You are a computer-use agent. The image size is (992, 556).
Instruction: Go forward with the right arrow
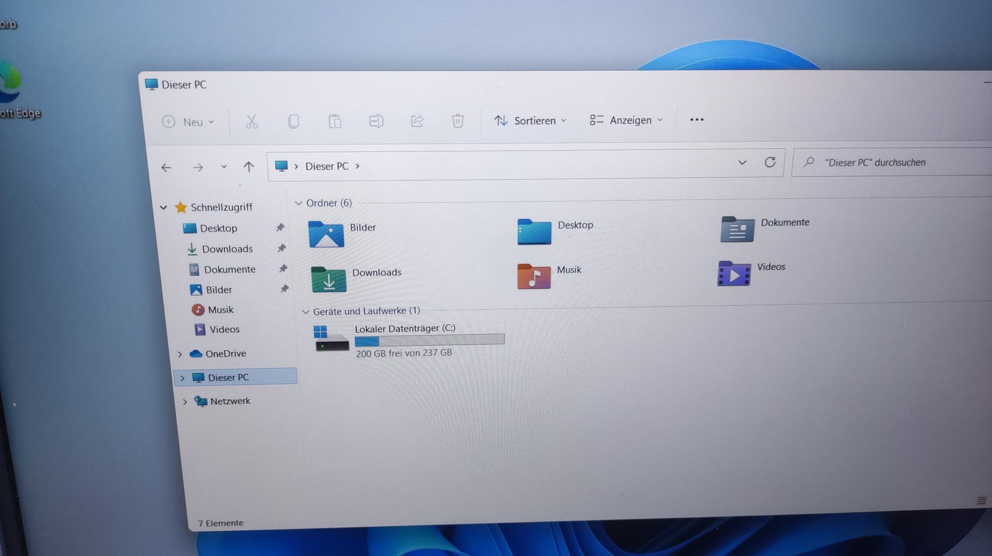pos(198,167)
